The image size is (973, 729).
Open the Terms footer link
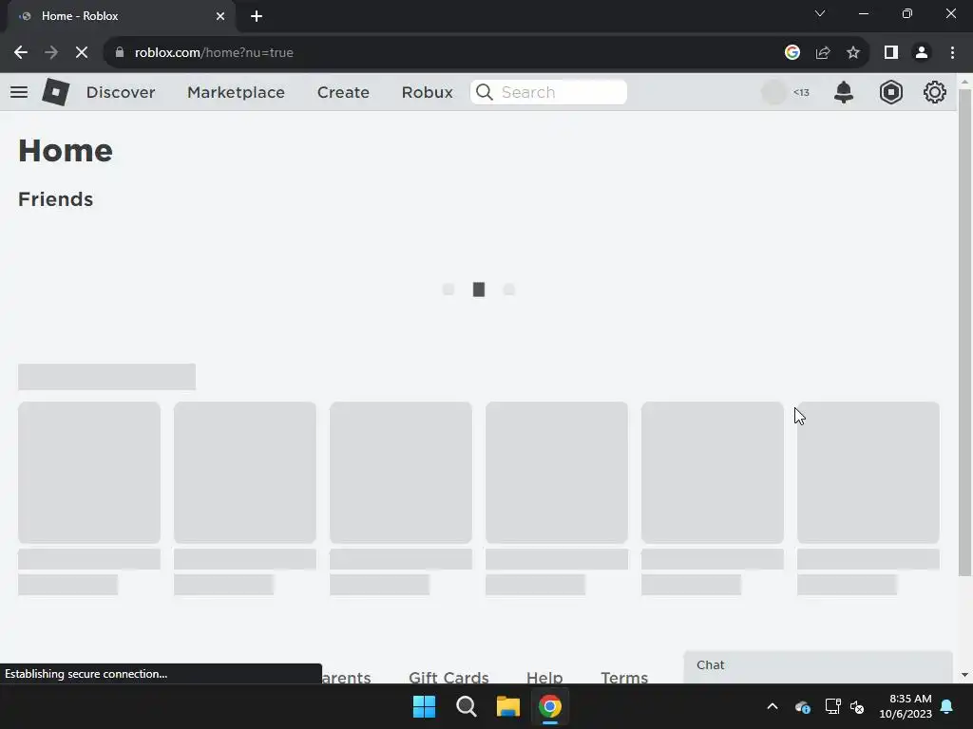(x=624, y=677)
